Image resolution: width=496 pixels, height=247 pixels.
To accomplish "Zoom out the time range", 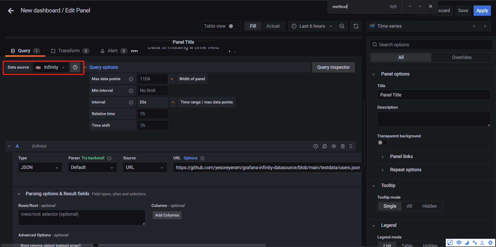I will pyautogui.click(x=342, y=26).
